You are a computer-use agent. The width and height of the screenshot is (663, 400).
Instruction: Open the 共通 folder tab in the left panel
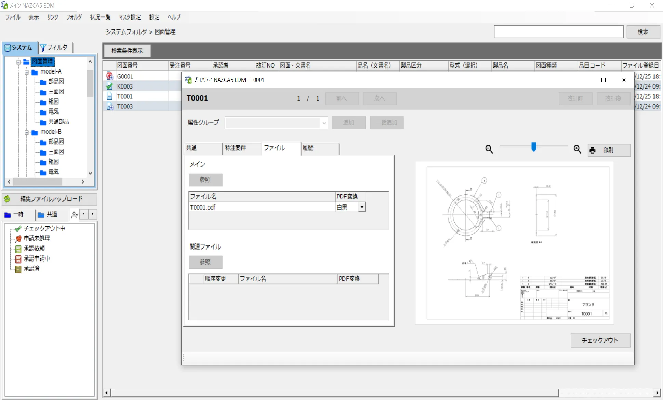(x=52, y=214)
